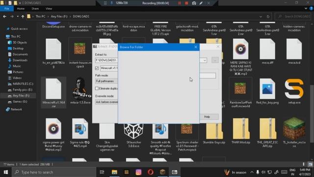Click the browse '...' button in Extract dialog

[x=215, y=60]
